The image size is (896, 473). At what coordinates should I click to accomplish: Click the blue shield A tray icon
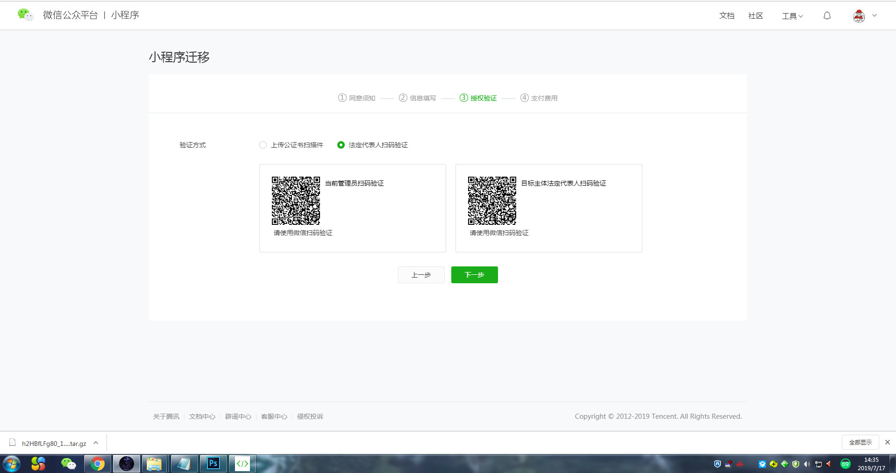click(x=718, y=464)
